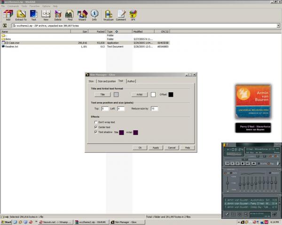The height and width of the screenshot is (225, 282).
Task: Open Find via binoculars icon
Action: (70, 15)
